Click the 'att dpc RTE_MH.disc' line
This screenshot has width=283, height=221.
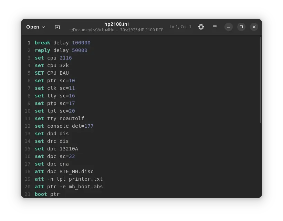[64, 171]
